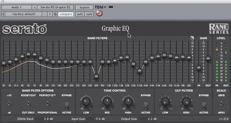
Task: Open the TDM dropdown arrow
Action: click(105, 7)
